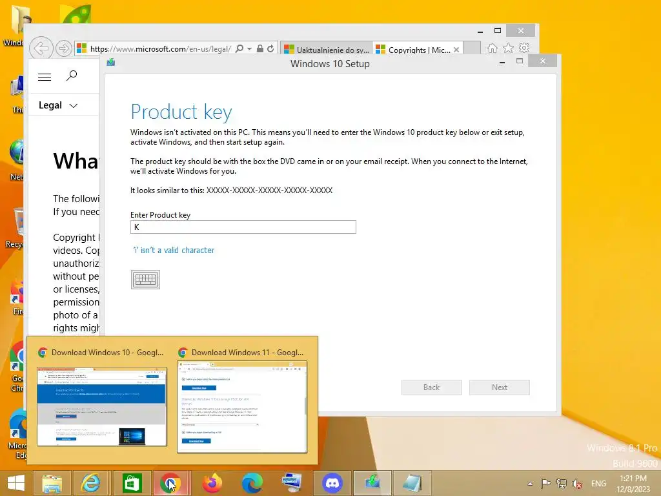Open Windows Store from taskbar
The image size is (661, 496).
(x=132, y=483)
